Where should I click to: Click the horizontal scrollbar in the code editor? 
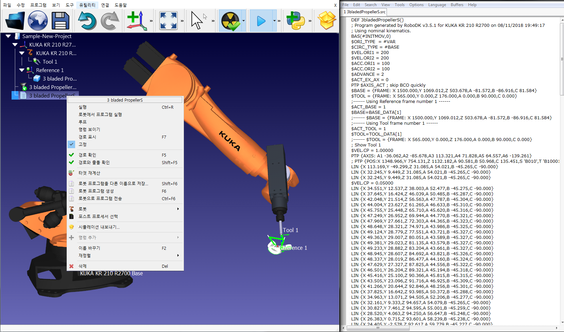pyautogui.click(x=378, y=328)
